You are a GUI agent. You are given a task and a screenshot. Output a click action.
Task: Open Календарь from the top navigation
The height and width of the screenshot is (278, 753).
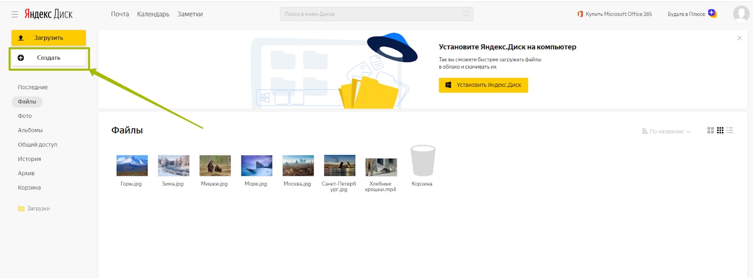tap(153, 14)
